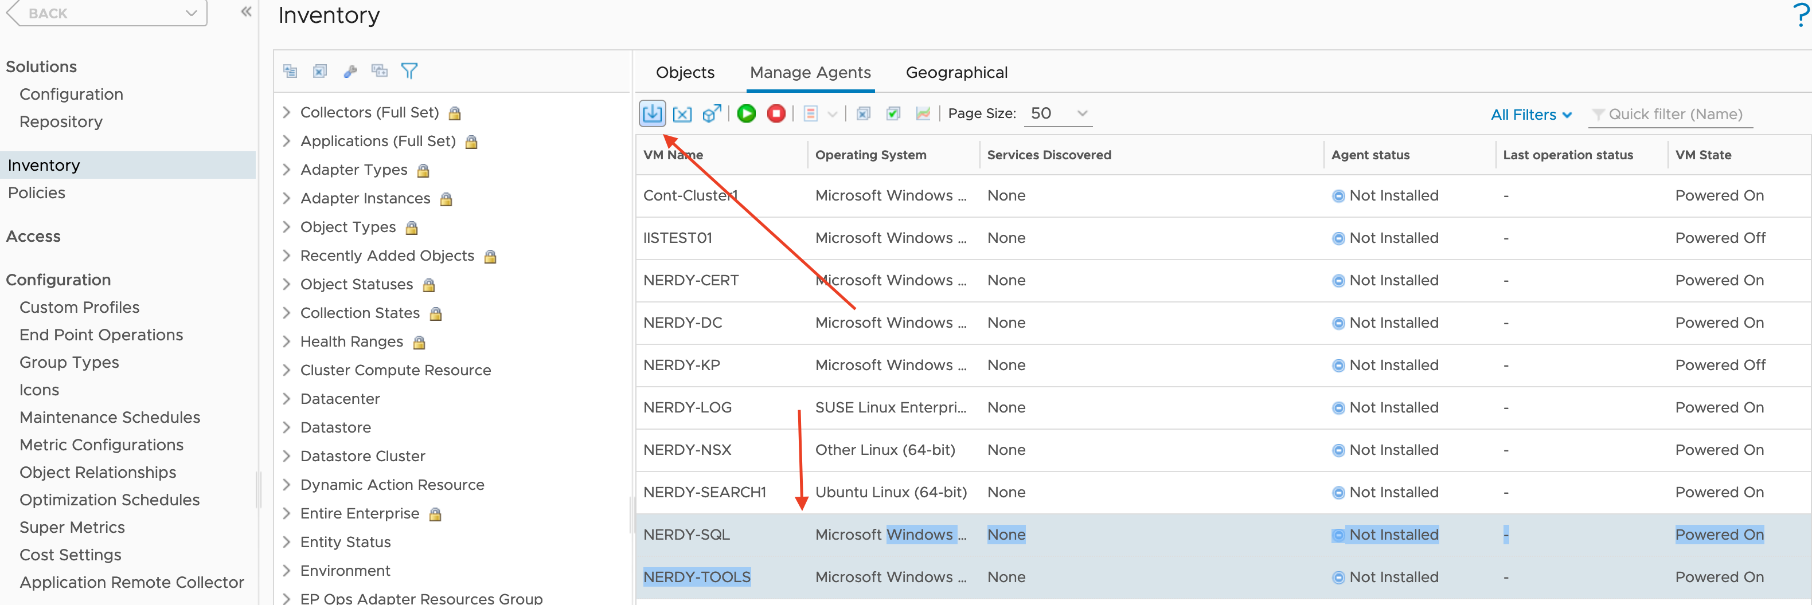The image size is (1812, 605).
Task: Click the uninstall agent icon in toolbar
Action: point(682,114)
